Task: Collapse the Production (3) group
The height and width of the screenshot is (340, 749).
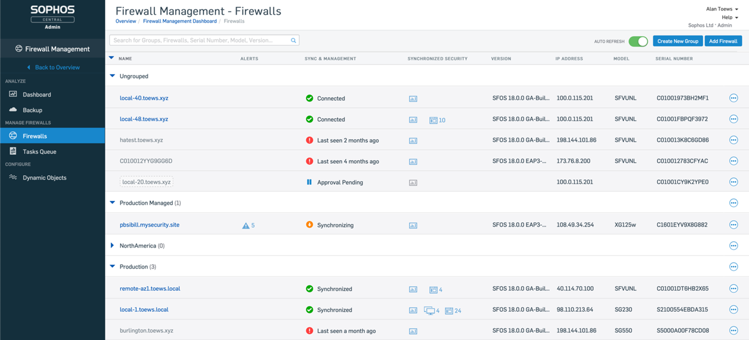Action: pyautogui.click(x=113, y=267)
